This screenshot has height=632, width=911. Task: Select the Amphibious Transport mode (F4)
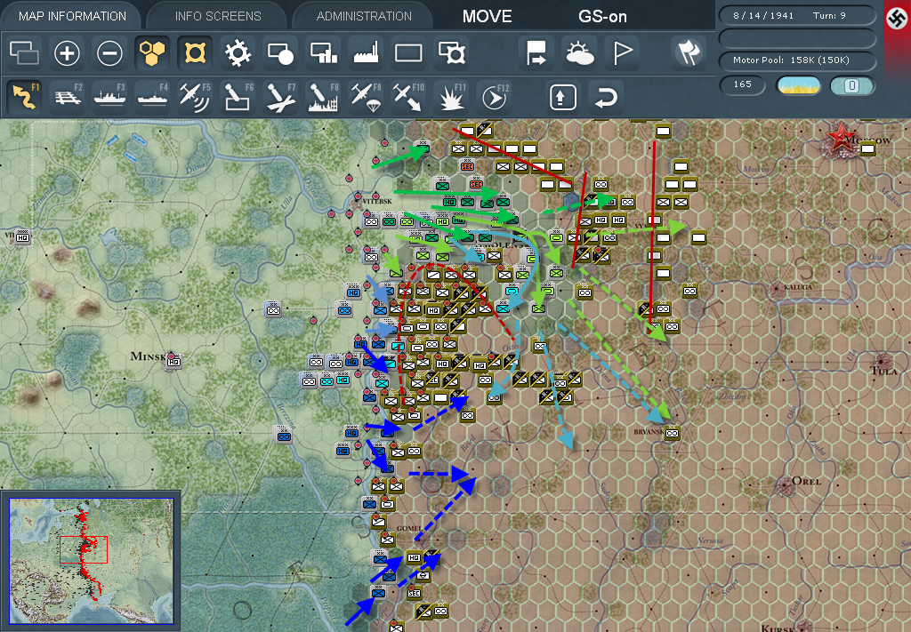click(153, 96)
